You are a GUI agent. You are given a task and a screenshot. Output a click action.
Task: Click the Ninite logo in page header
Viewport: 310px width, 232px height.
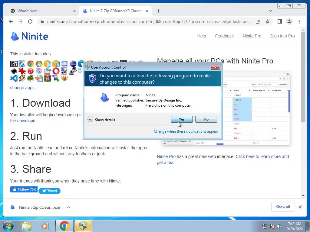click(29, 36)
